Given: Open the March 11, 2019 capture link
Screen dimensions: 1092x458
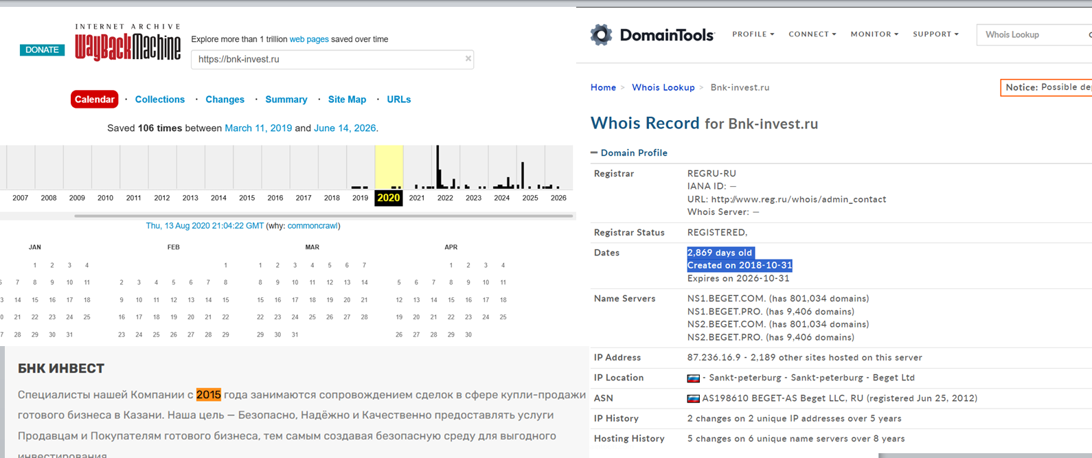Looking at the screenshot, I should [258, 128].
